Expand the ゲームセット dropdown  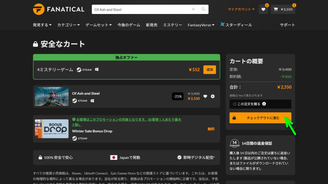[x=98, y=25]
